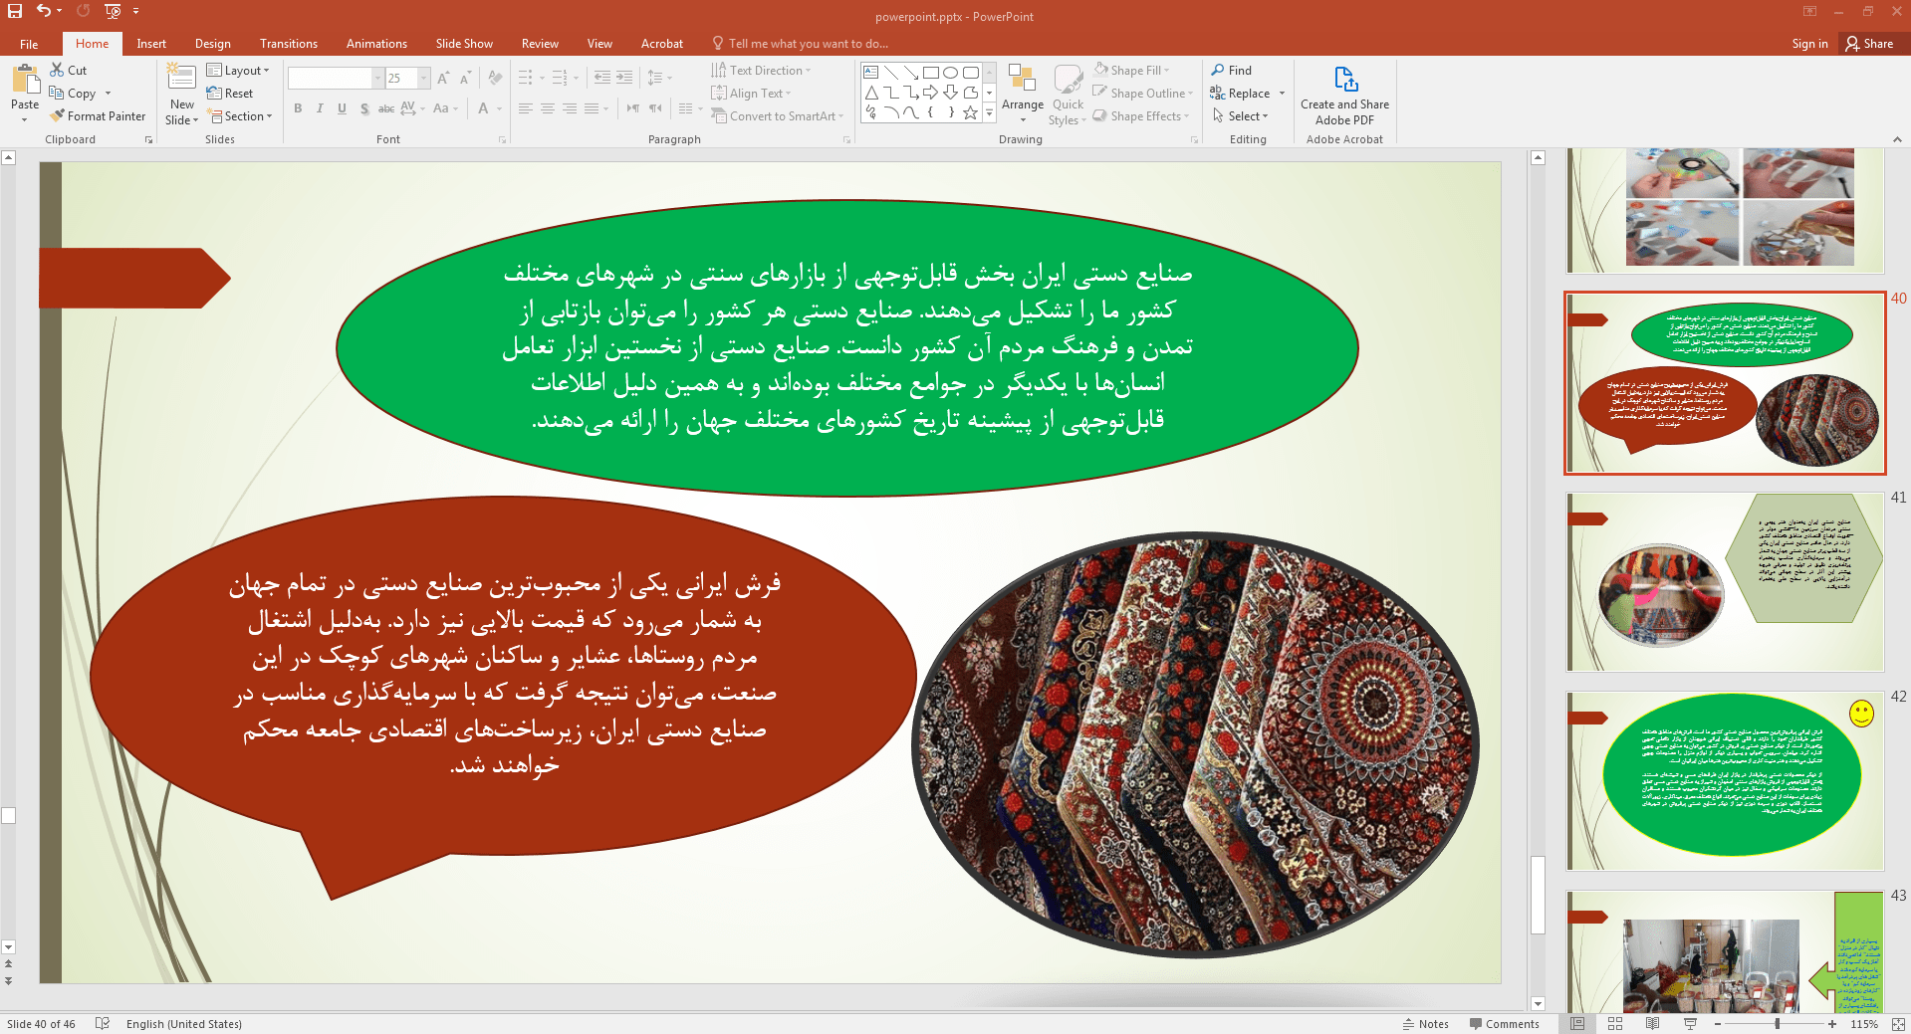Open the Layout dropdown
The image size is (1911, 1034).
pyautogui.click(x=238, y=71)
